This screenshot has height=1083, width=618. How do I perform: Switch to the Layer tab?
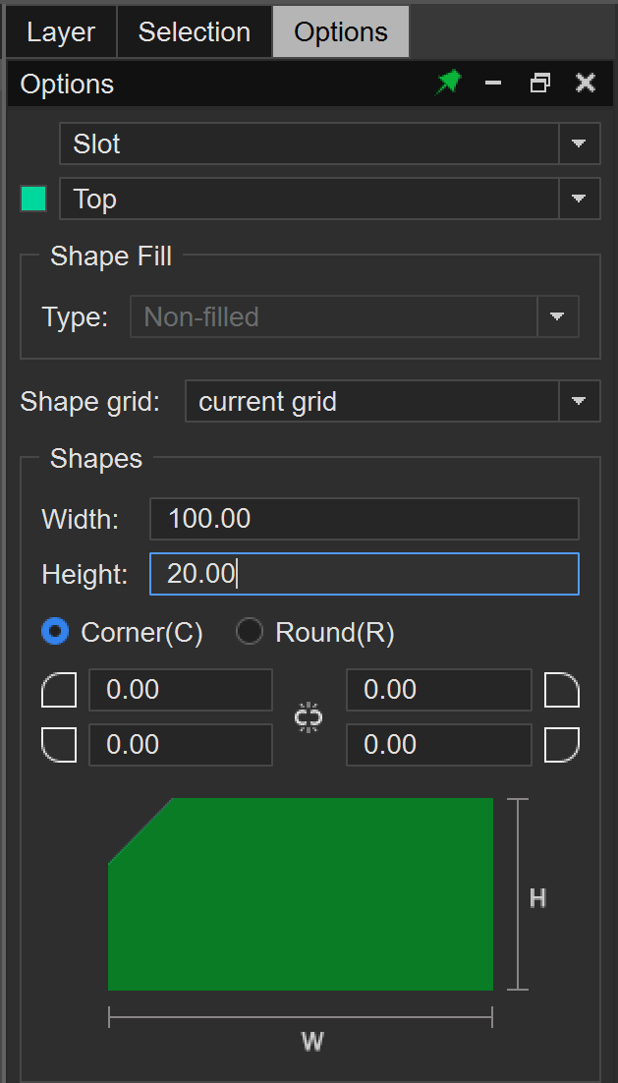pyautogui.click(x=61, y=31)
